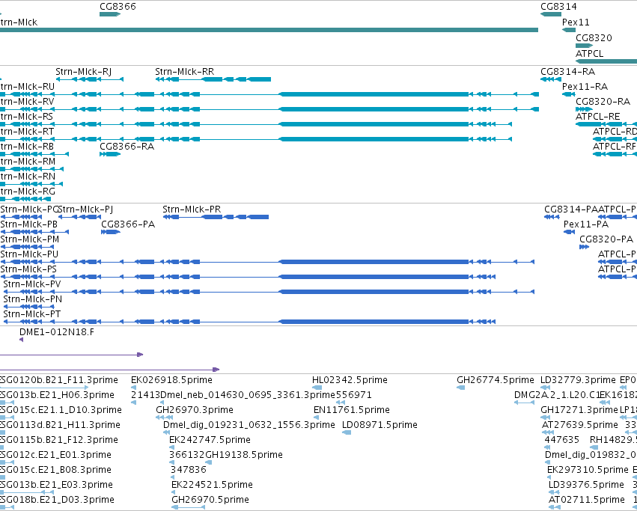
Task: Select EST label LD32779.3prime
Action: [x=578, y=380]
